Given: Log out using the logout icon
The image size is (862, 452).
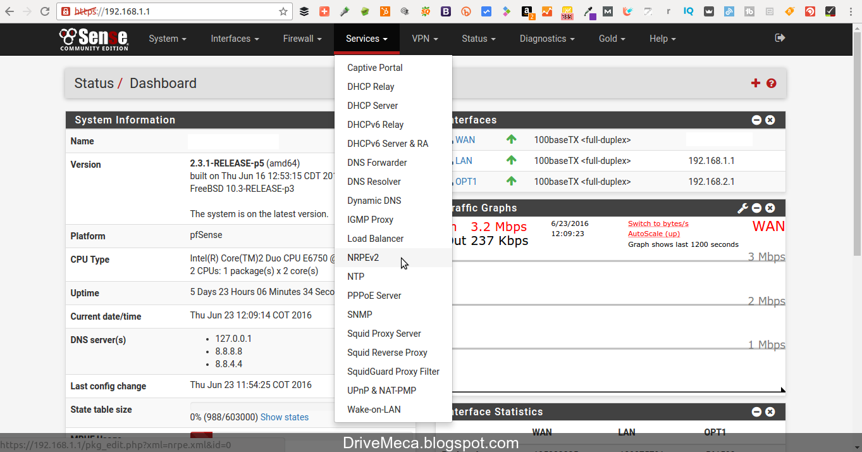Looking at the screenshot, I should (779, 39).
